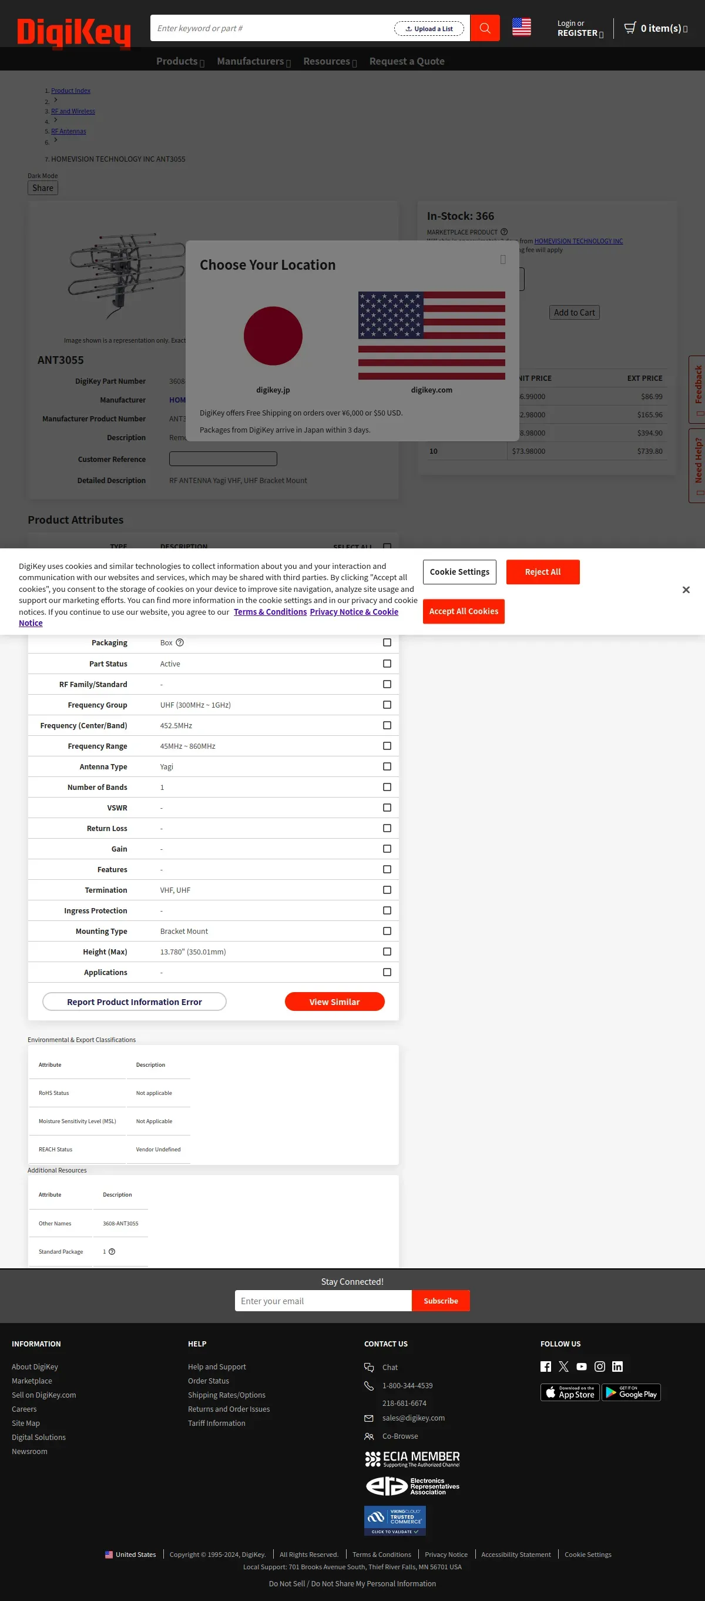Screen dimensions: 705x1601
Task: Click Do Not Sell / Do Not Share link
Action: click(352, 1583)
